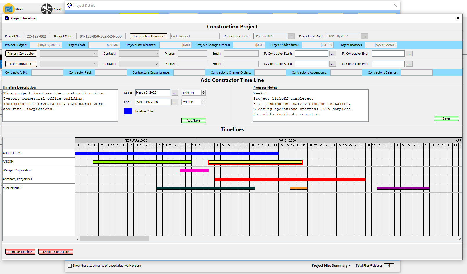Open the Assets module icon
467x274 pixels.
coord(46,8)
